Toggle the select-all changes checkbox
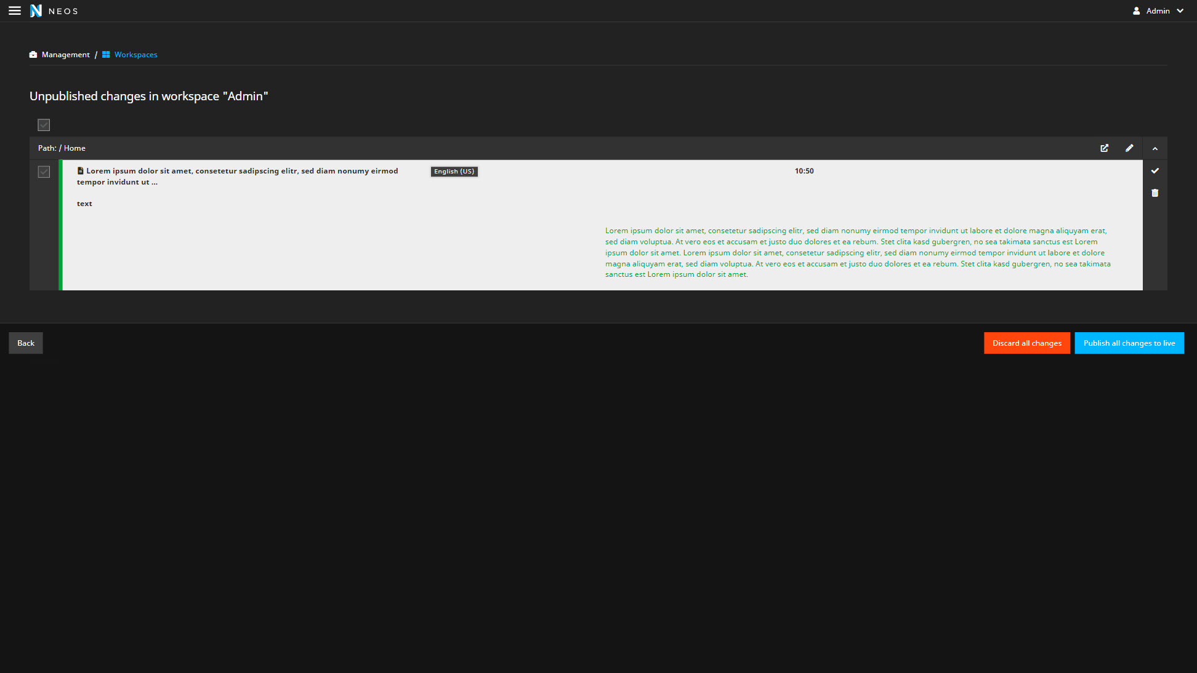 (x=44, y=125)
